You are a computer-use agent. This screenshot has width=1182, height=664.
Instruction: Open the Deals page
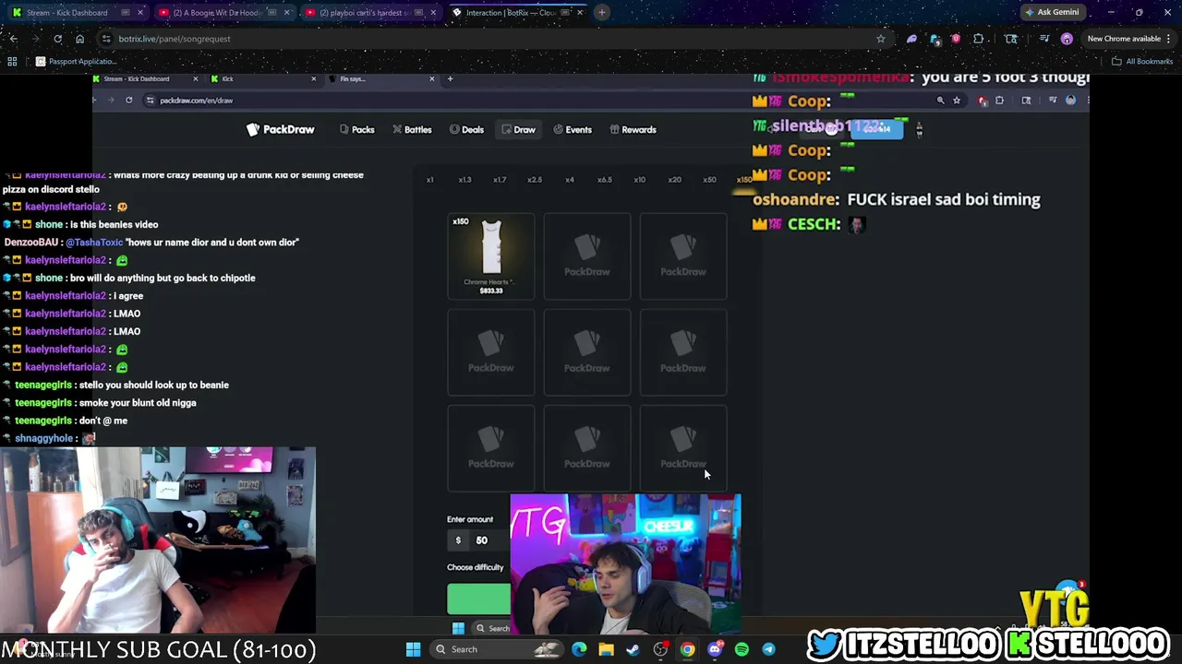pos(466,130)
